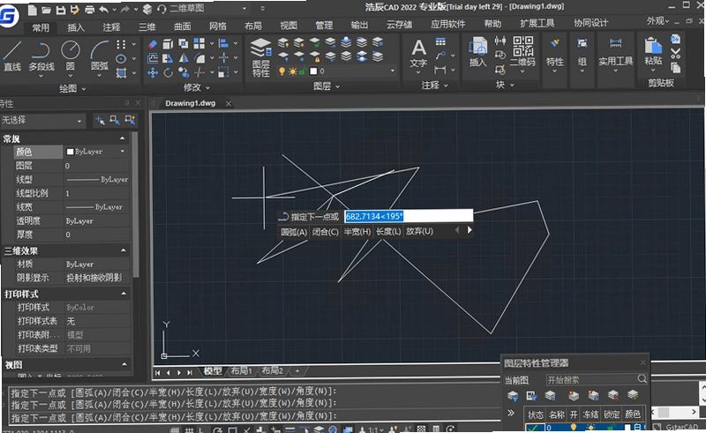Select the Circle (圆) tool
This screenshot has width=706, height=433.
tap(71, 56)
